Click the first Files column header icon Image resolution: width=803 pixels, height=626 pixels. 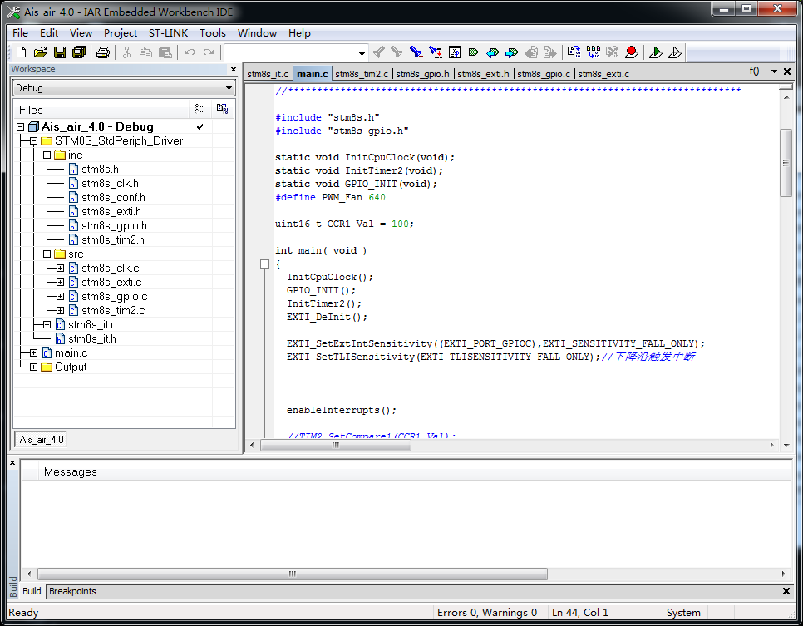tap(200, 109)
